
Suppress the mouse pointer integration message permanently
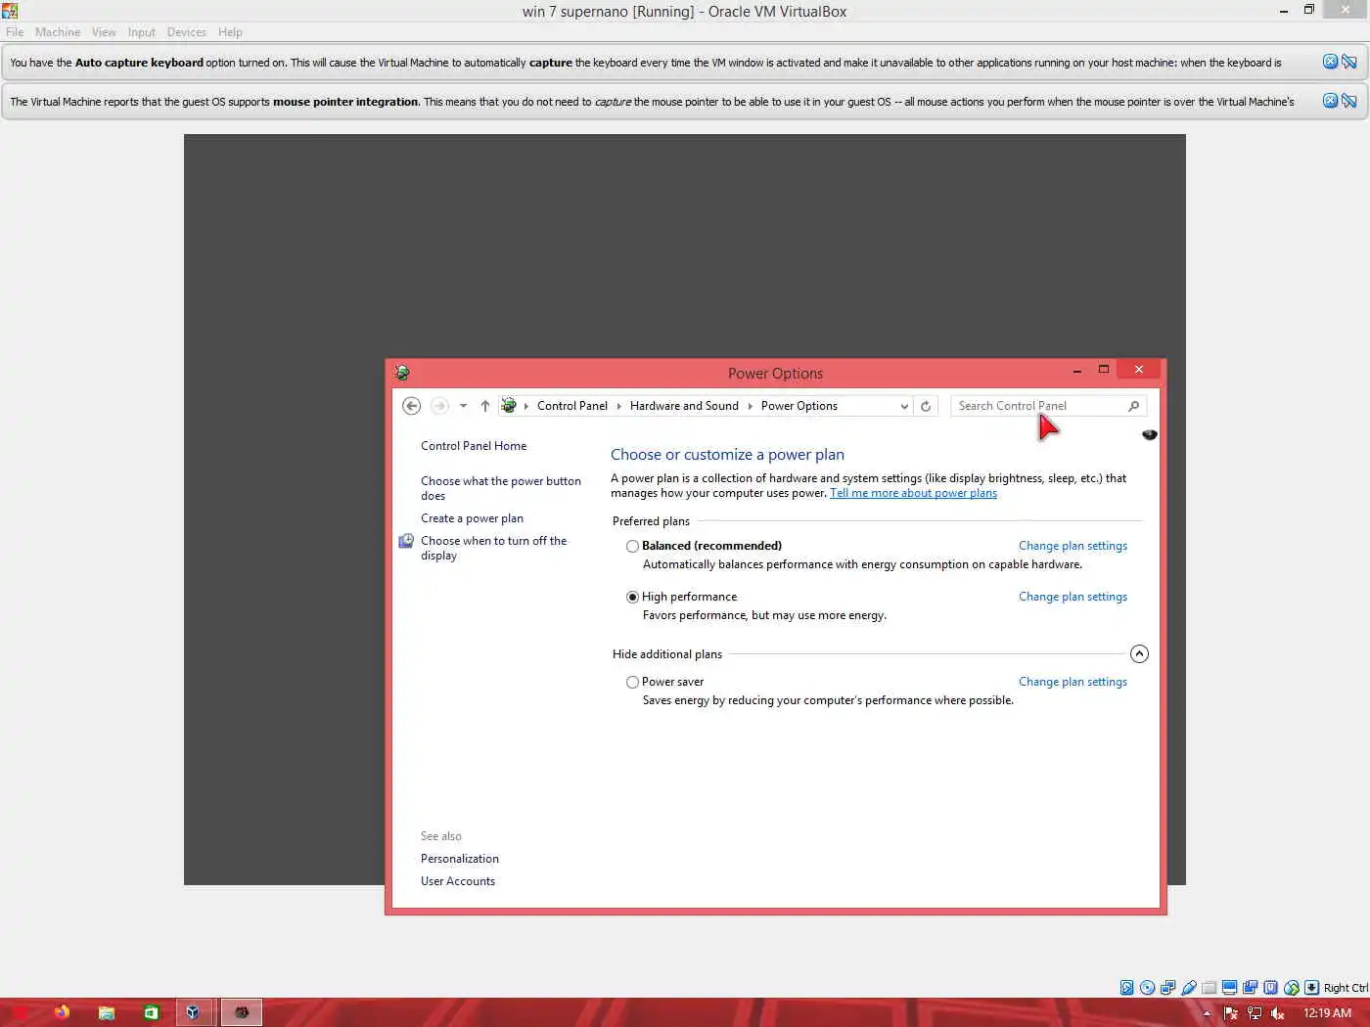pyautogui.click(x=1349, y=101)
